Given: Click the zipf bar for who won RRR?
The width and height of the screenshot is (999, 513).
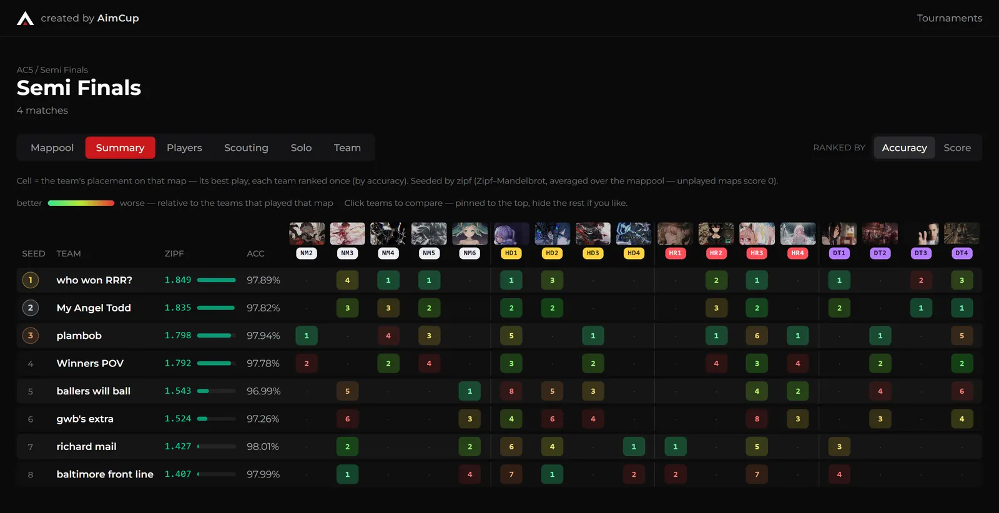Looking at the screenshot, I should (x=217, y=280).
